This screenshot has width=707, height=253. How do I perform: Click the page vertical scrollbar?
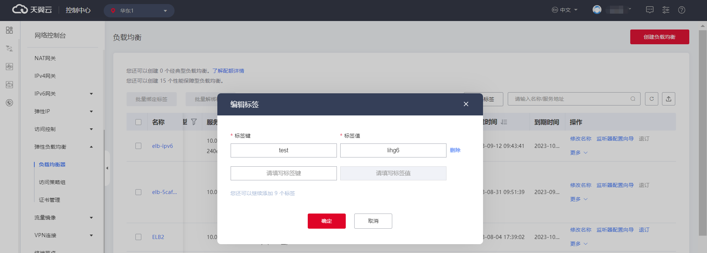pyautogui.click(x=703, y=133)
